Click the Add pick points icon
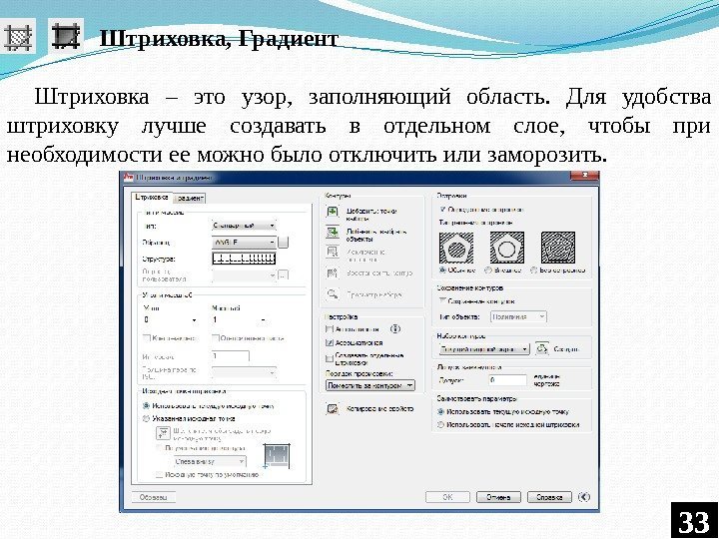The width and height of the screenshot is (719, 539). (x=332, y=212)
